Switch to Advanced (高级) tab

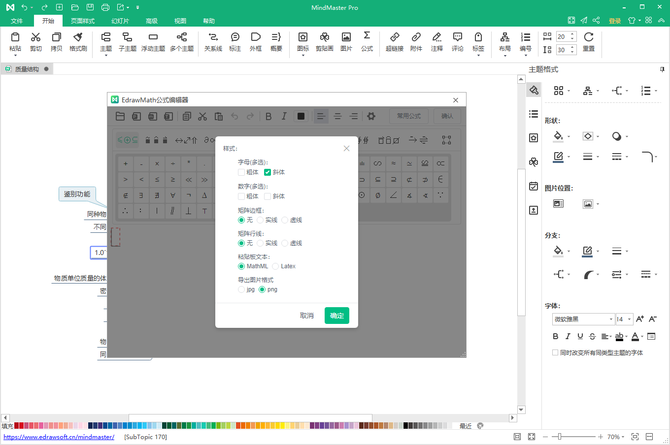[x=152, y=21]
